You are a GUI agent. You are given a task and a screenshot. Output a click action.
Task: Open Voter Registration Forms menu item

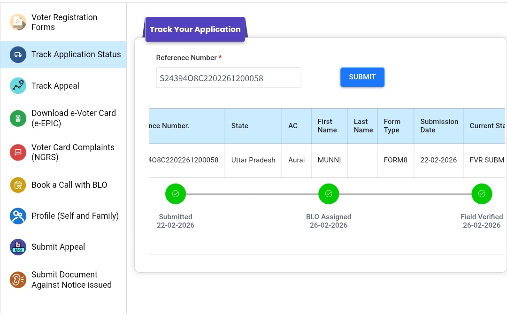63,23
